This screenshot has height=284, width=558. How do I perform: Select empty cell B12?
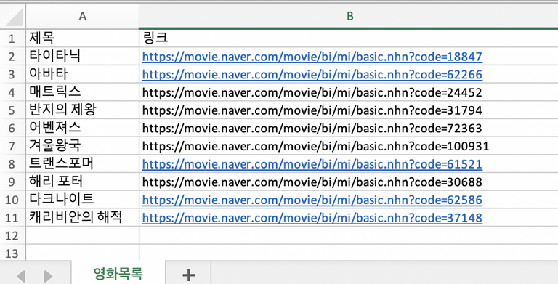[349, 235]
